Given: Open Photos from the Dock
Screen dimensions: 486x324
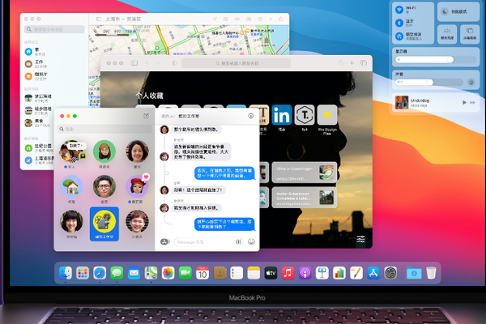Looking at the screenshot, I should [168, 273].
